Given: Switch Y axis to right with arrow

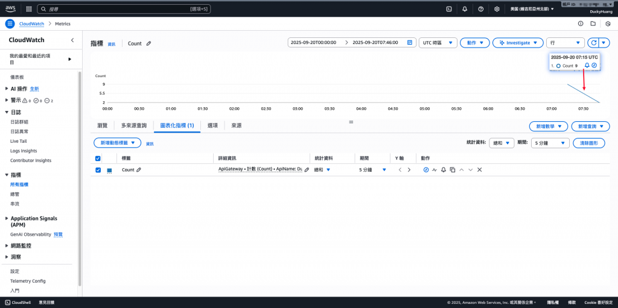Looking at the screenshot, I should [x=409, y=170].
